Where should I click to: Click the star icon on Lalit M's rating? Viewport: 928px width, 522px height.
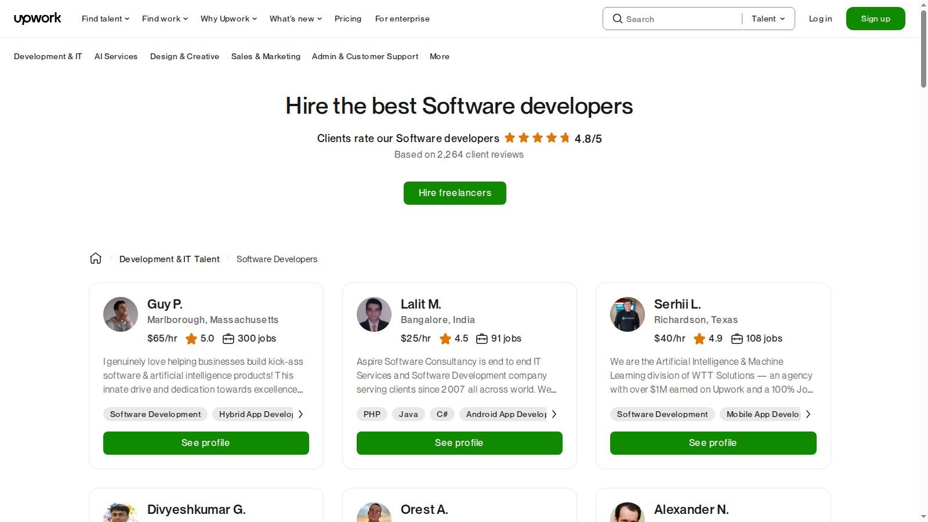pyautogui.click(x=445, y=339)
